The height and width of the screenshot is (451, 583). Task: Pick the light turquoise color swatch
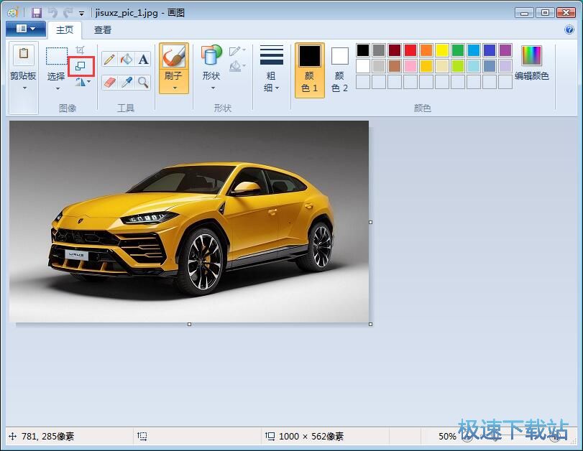point(474,66)
